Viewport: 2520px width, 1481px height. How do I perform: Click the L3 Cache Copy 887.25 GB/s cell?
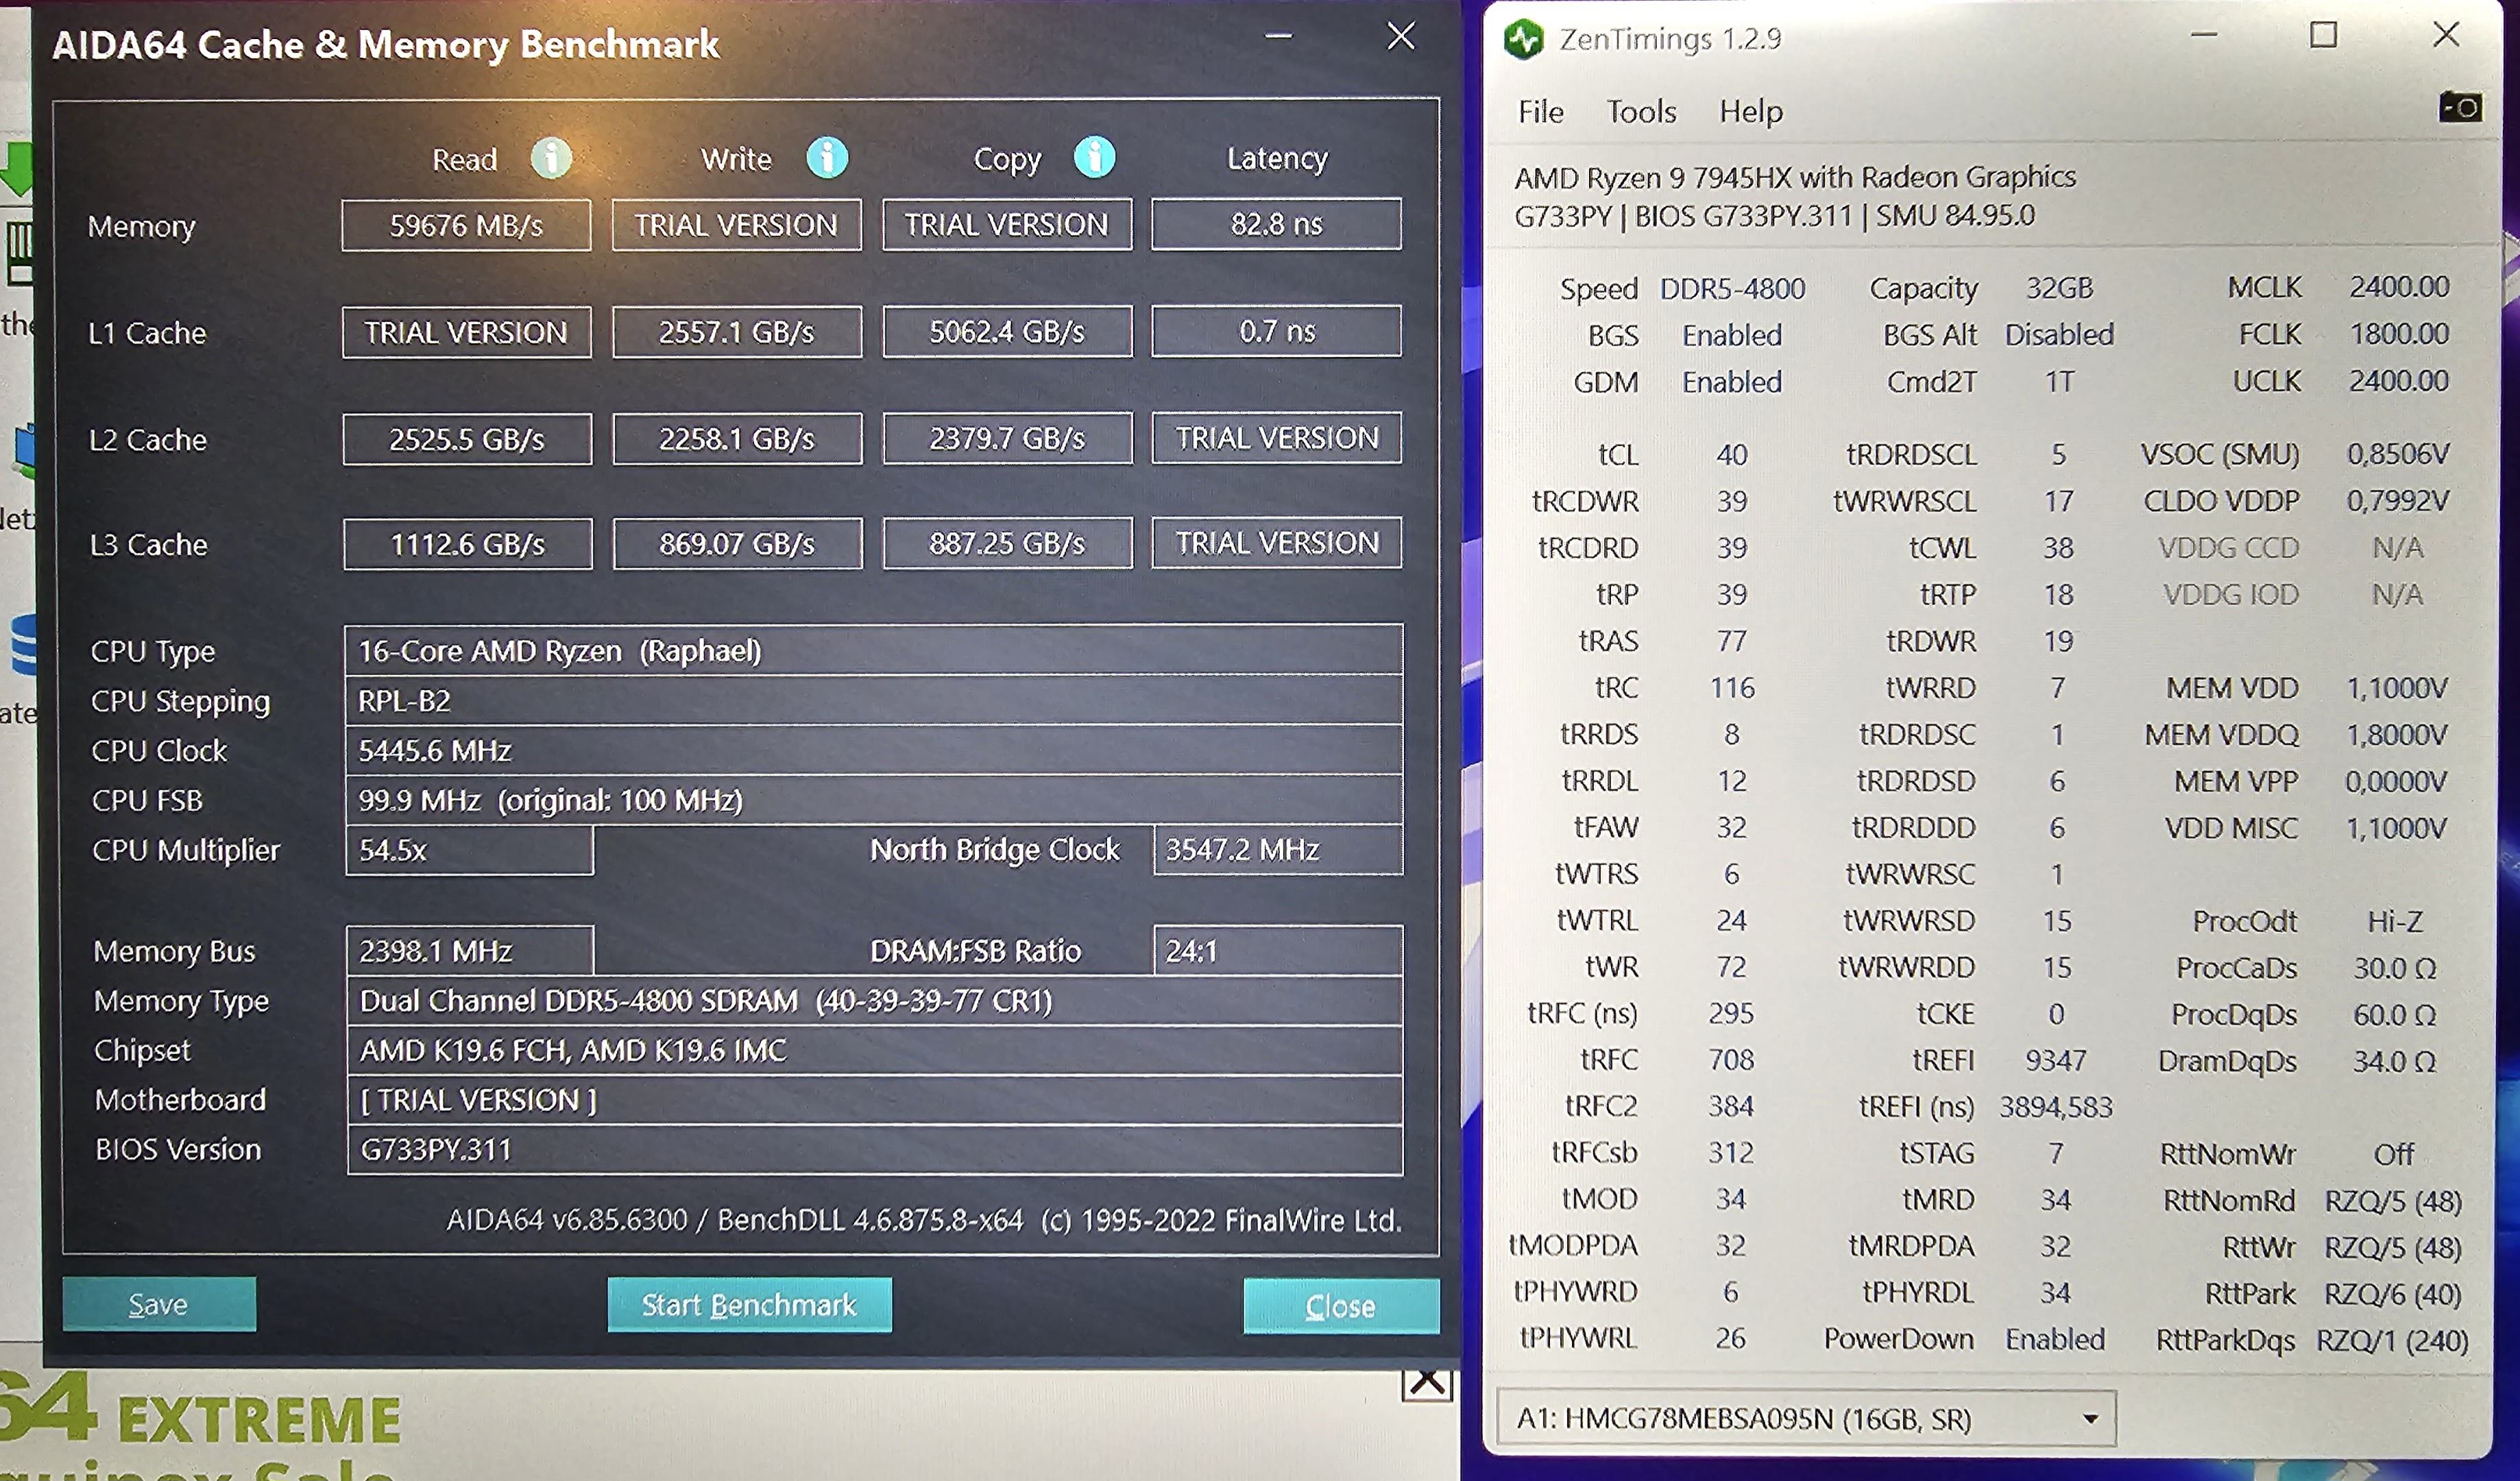tap(1007, 543)
